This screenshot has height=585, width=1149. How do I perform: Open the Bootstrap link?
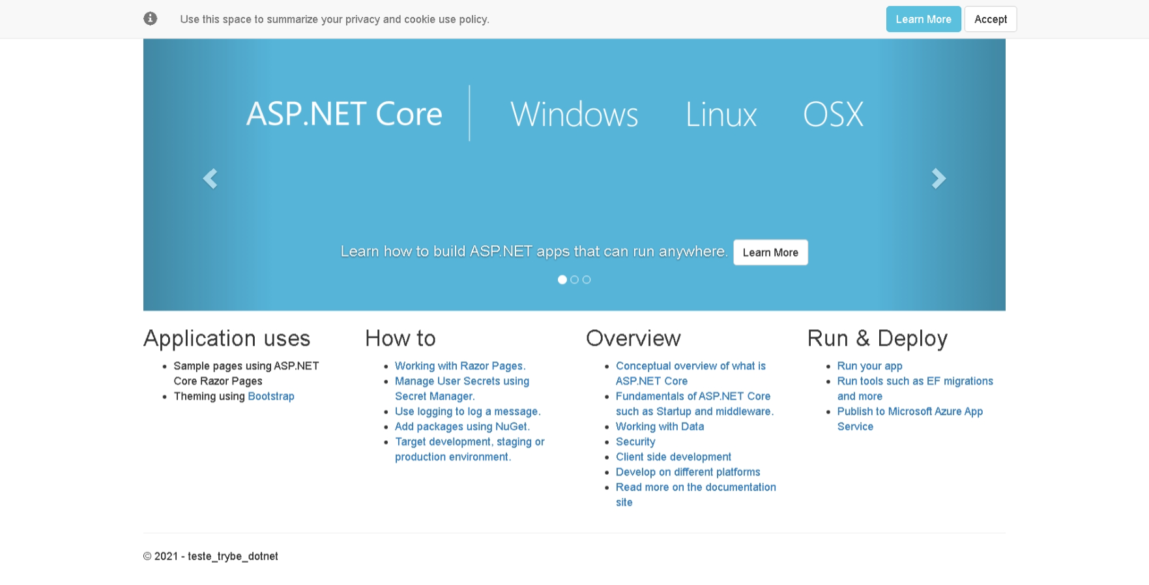click(x=271, y=397)
